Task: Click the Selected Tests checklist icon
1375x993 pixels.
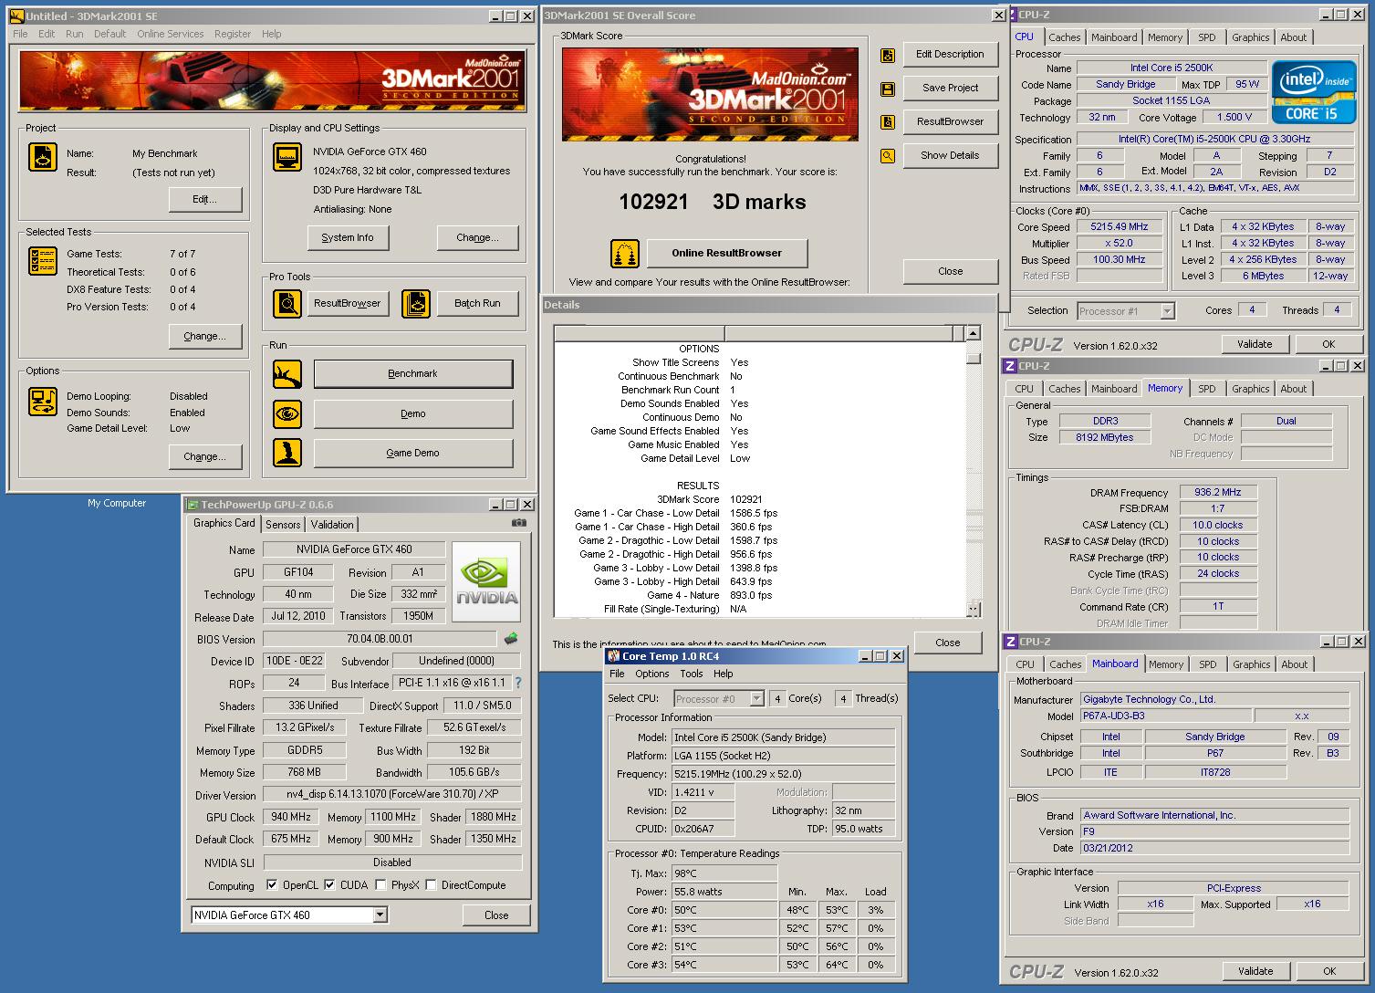Action: 43,261
